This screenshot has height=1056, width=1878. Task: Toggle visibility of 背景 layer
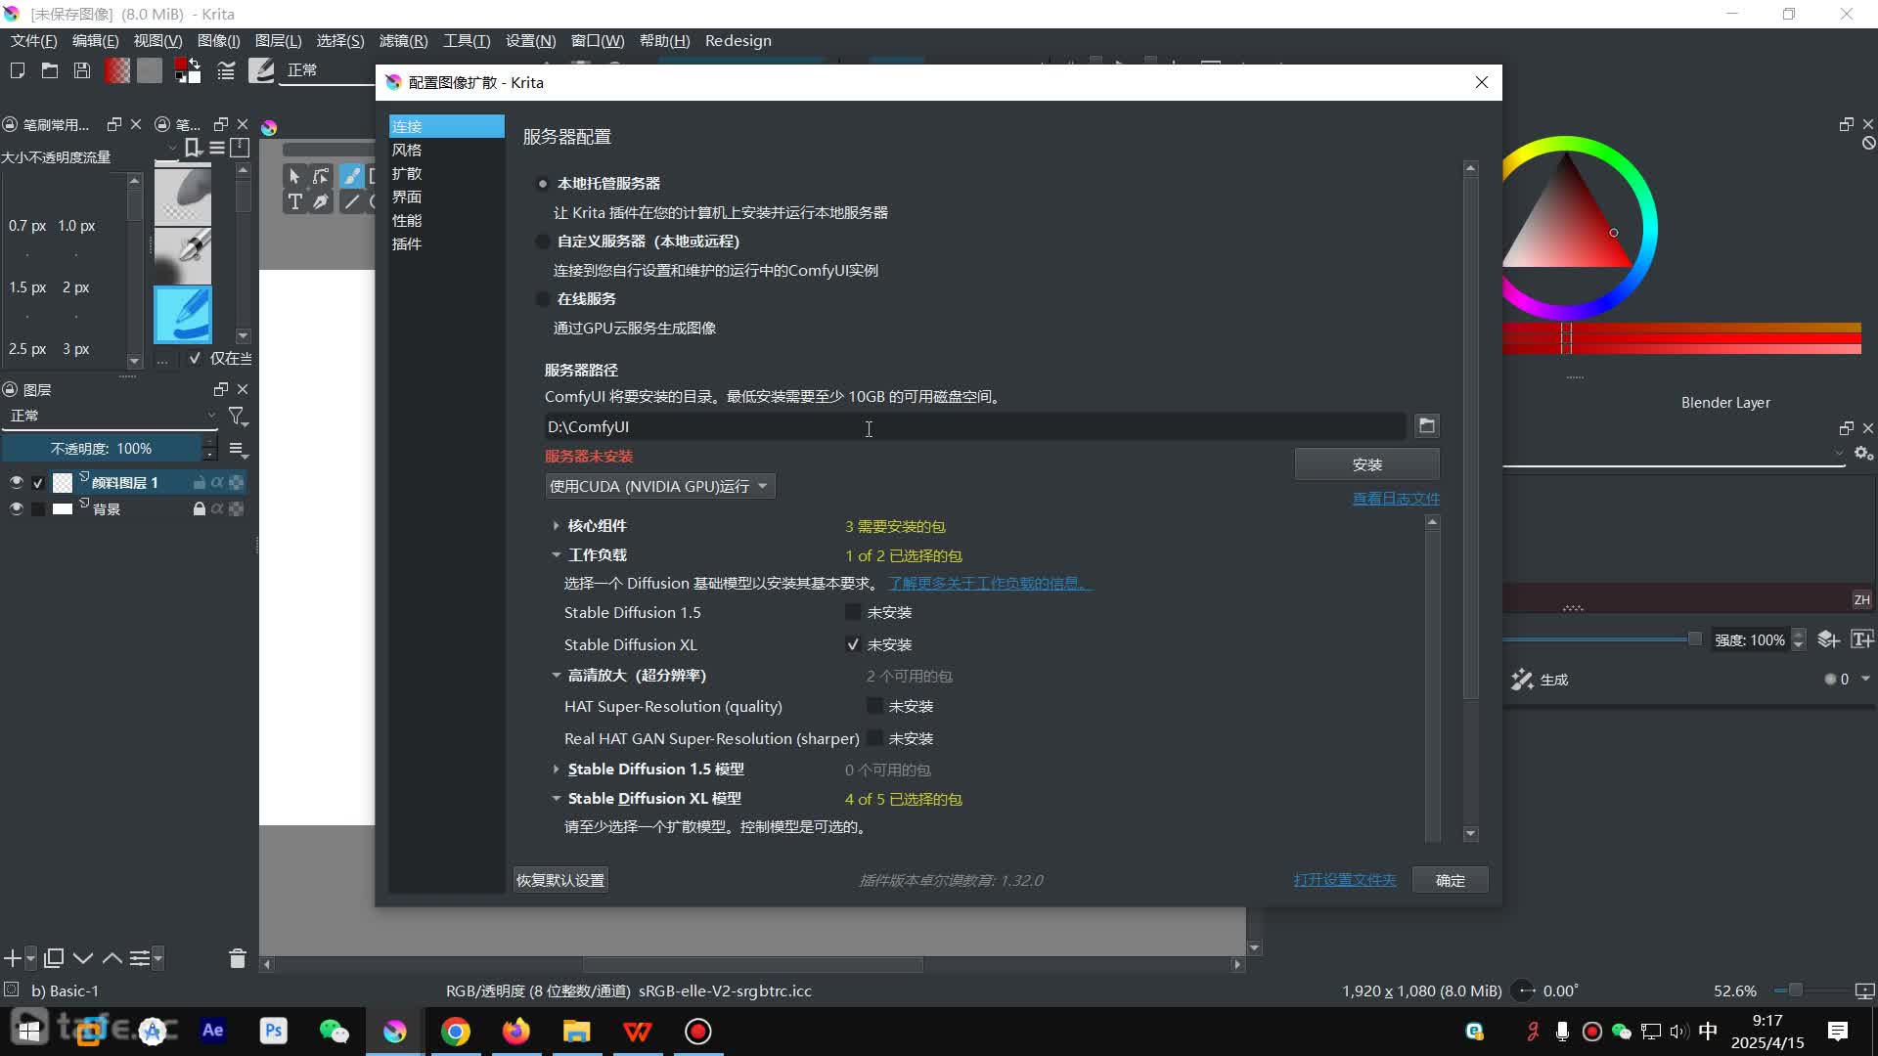tap(16, 508)
